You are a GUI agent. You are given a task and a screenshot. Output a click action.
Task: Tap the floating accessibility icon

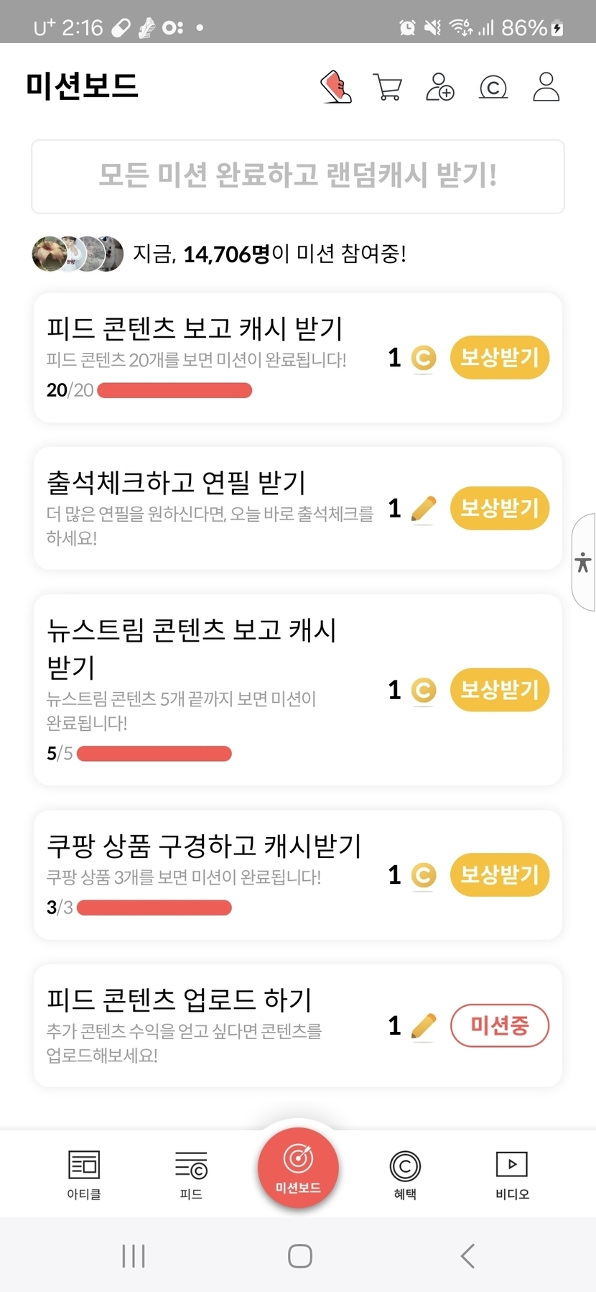[x=583, y=562]
